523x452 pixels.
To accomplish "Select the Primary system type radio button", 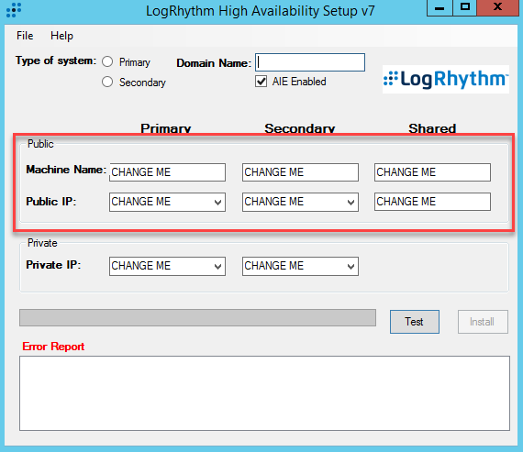I will point(107,61).
